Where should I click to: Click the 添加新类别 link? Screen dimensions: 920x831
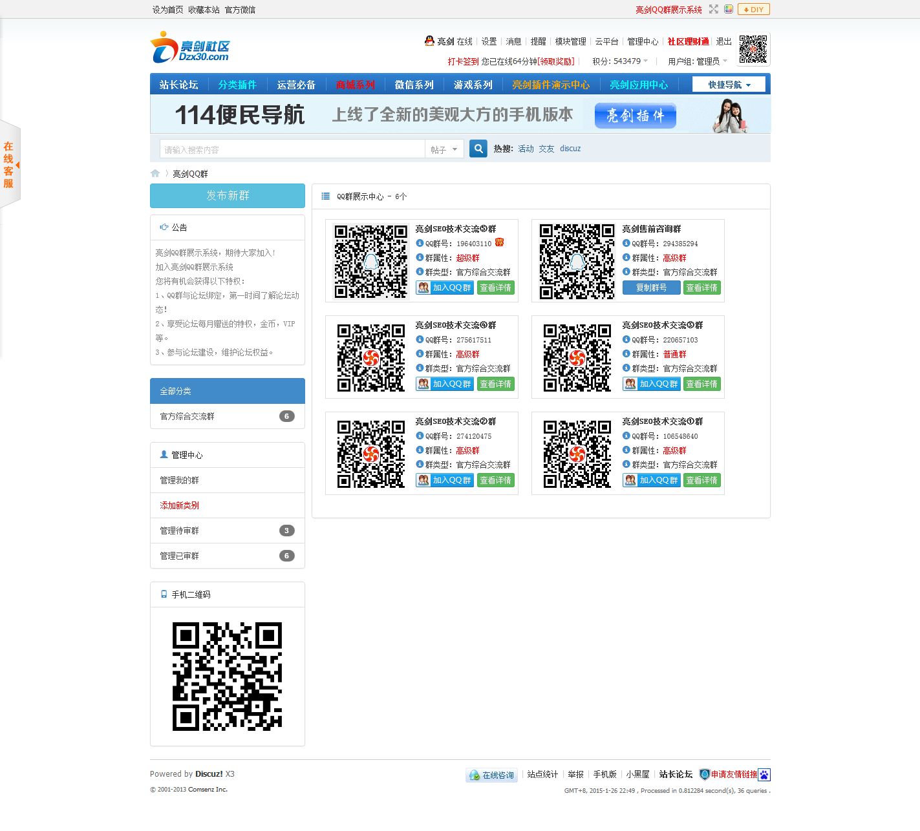pyautogui.click(x=179, y=505)
